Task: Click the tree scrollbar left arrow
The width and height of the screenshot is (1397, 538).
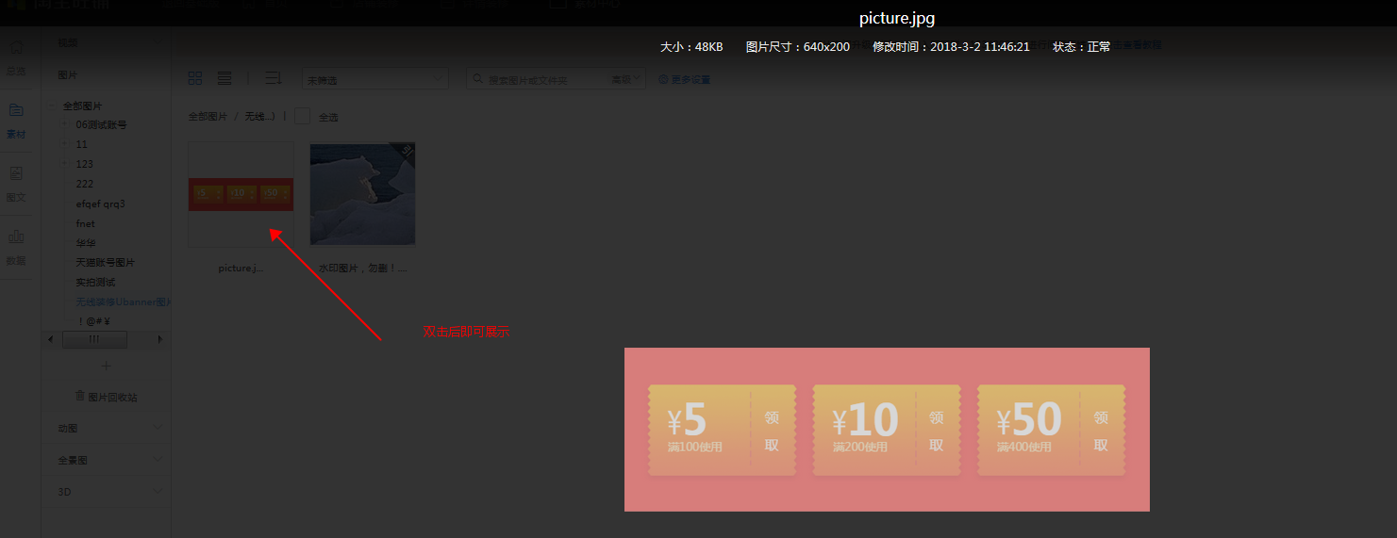Action: click(51, 339)
